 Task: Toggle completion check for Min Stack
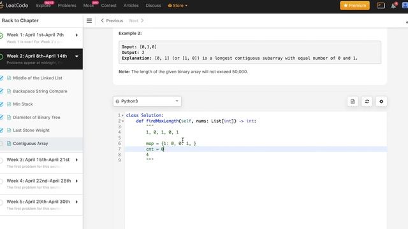pos(1,104)
